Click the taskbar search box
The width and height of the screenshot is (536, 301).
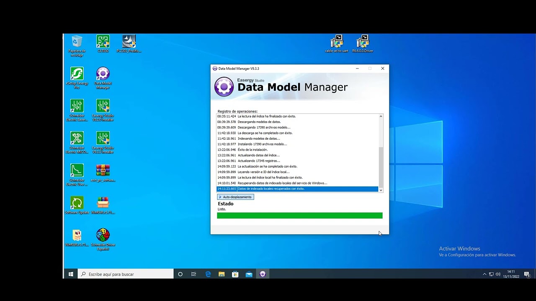tap(126, 274)
